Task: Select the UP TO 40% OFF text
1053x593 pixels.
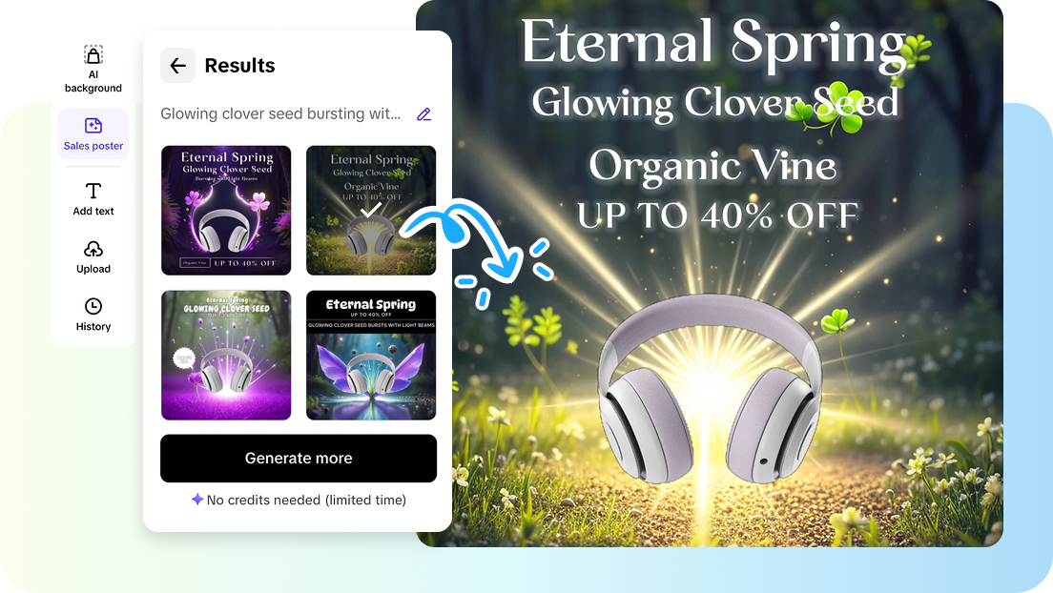Action: 717,215
